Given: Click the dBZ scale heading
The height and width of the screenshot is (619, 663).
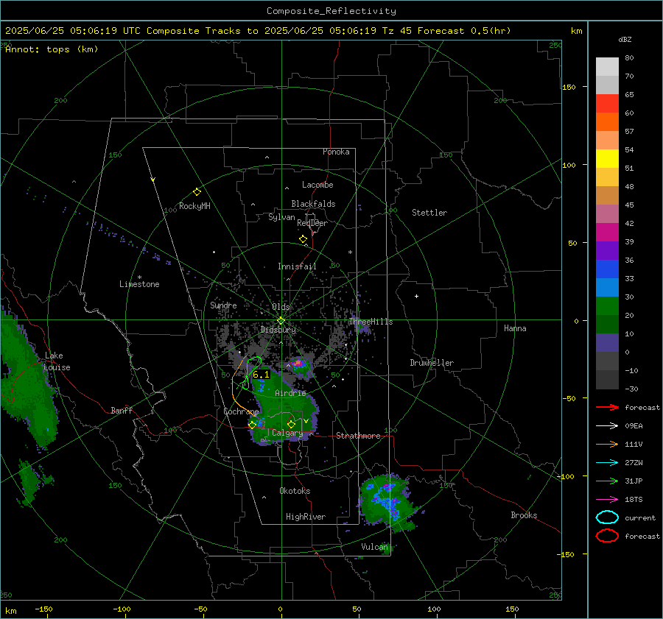Looking at the screenshot, I should (x=625, y=39).
